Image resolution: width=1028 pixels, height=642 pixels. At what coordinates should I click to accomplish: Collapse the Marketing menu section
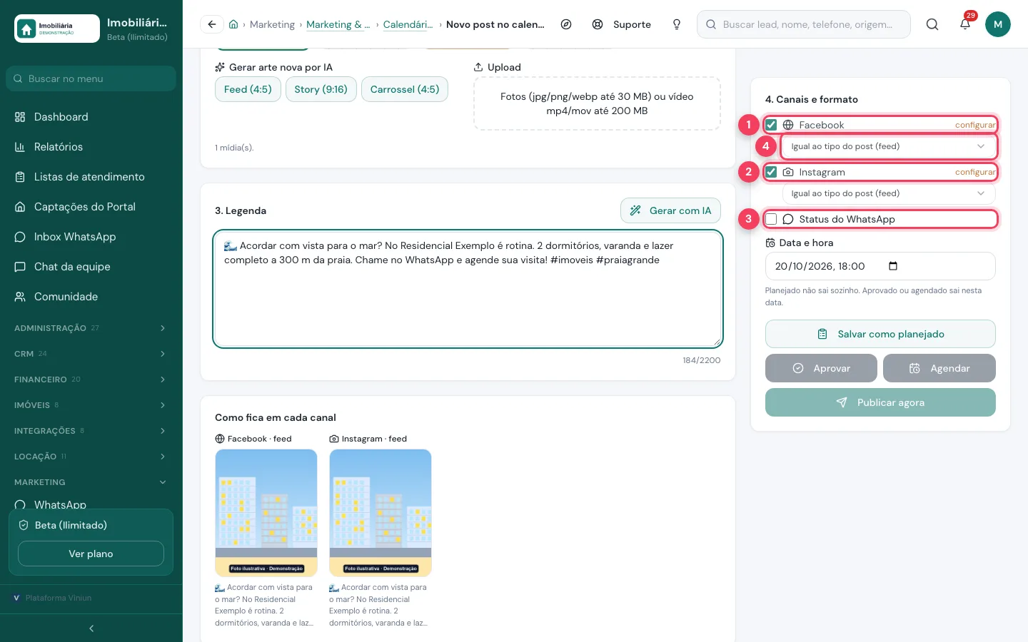tap(91, 482)
